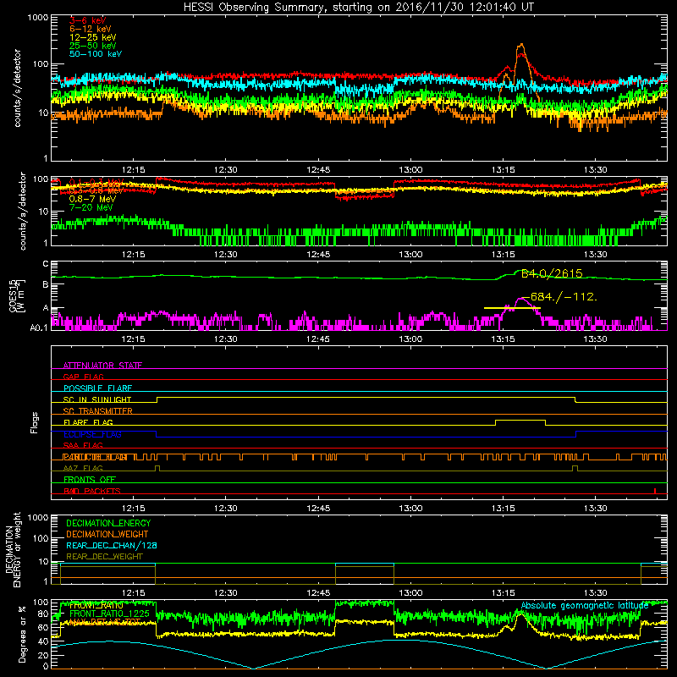Select the 25-50 keV legend label

point(93,46)
